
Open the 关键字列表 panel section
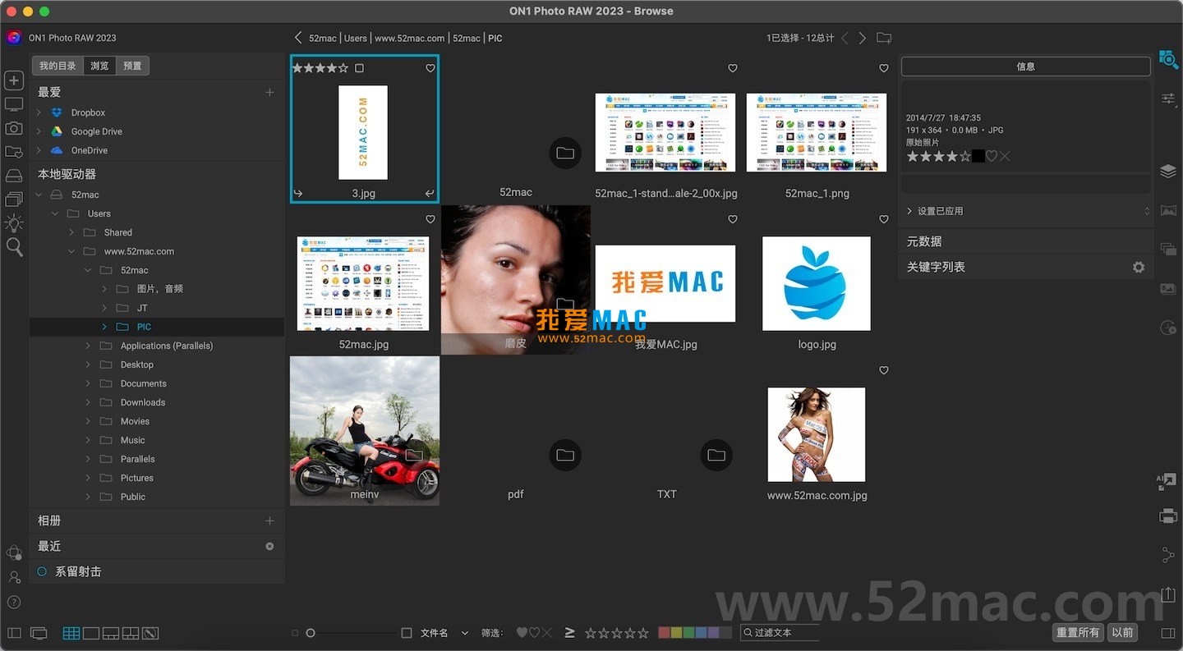[1026, 267]
